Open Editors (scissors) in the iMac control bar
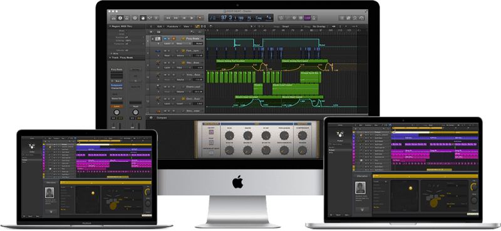The image size is (501, 231). coord(156,18)
